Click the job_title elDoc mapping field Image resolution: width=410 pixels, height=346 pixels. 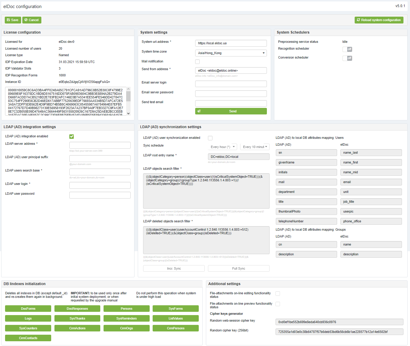pyautogui.click(x=371, y=202)
